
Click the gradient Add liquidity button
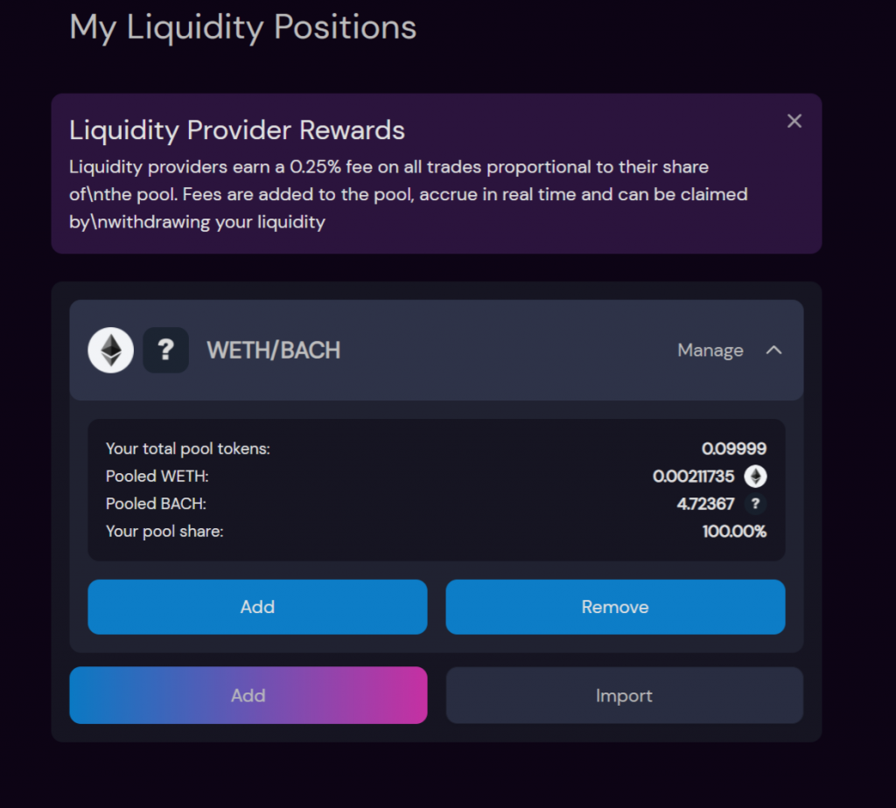click(x=248, y=695)
